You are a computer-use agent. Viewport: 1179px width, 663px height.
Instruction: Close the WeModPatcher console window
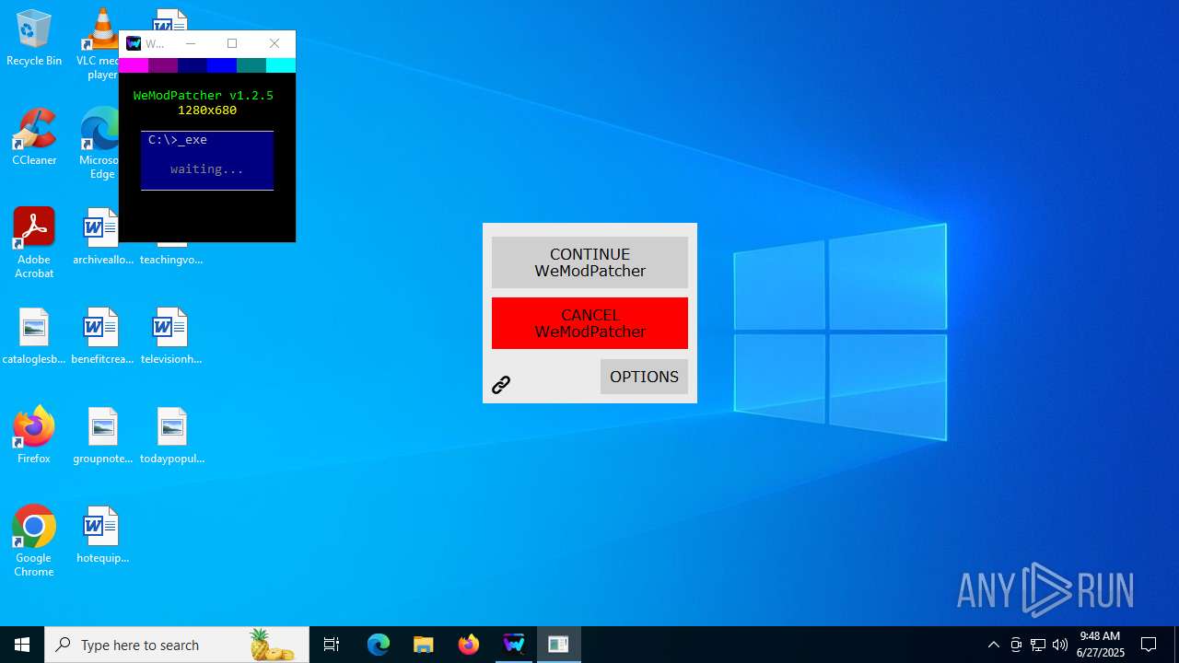274,43
